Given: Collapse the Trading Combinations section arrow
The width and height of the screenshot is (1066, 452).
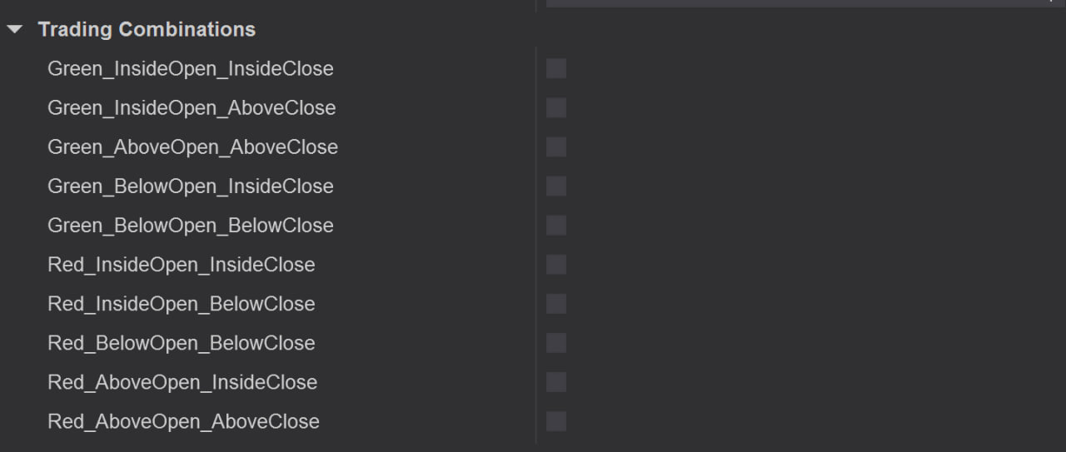Looking at the screenshot, I should click(x=15, y=30).
